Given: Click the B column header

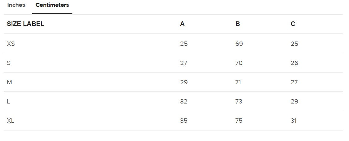Looking at the screenshot, I should [238, 24].
